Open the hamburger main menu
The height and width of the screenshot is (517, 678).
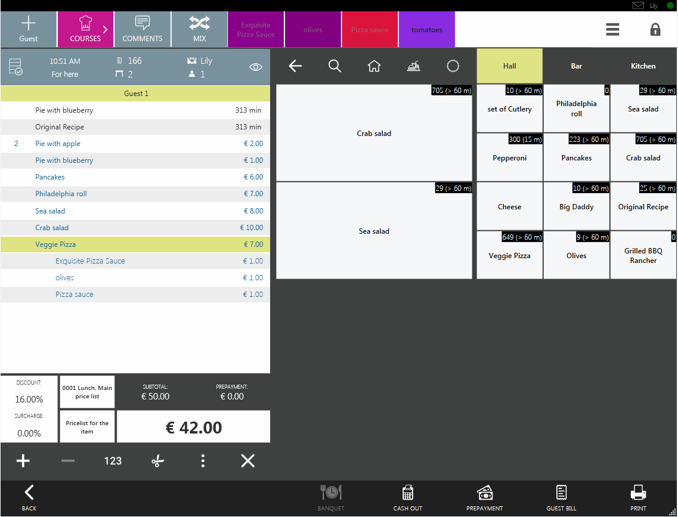coord(612,30)
